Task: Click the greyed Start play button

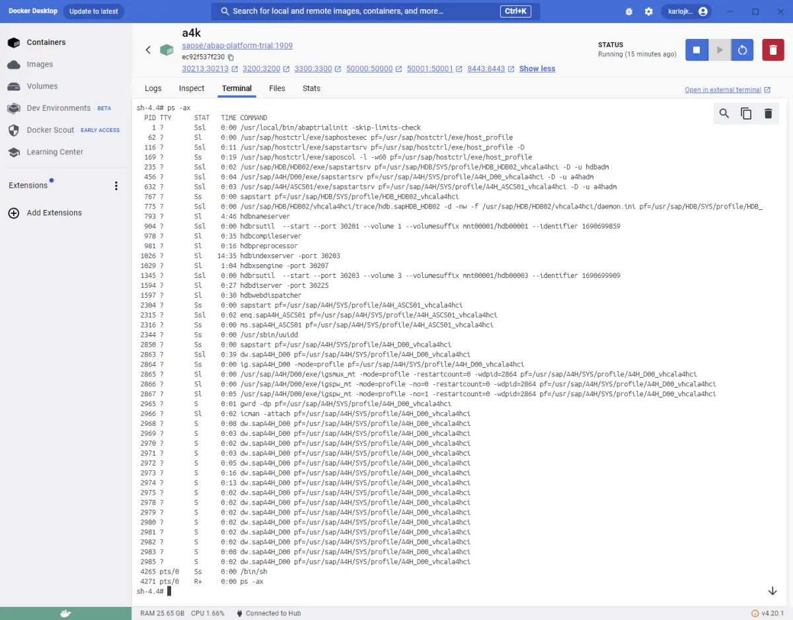Action: click(720, 50)
